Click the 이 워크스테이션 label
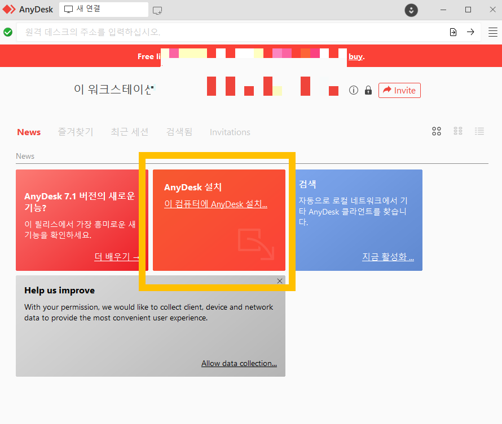This screenshot has width=502, height=424. point(113,89)
